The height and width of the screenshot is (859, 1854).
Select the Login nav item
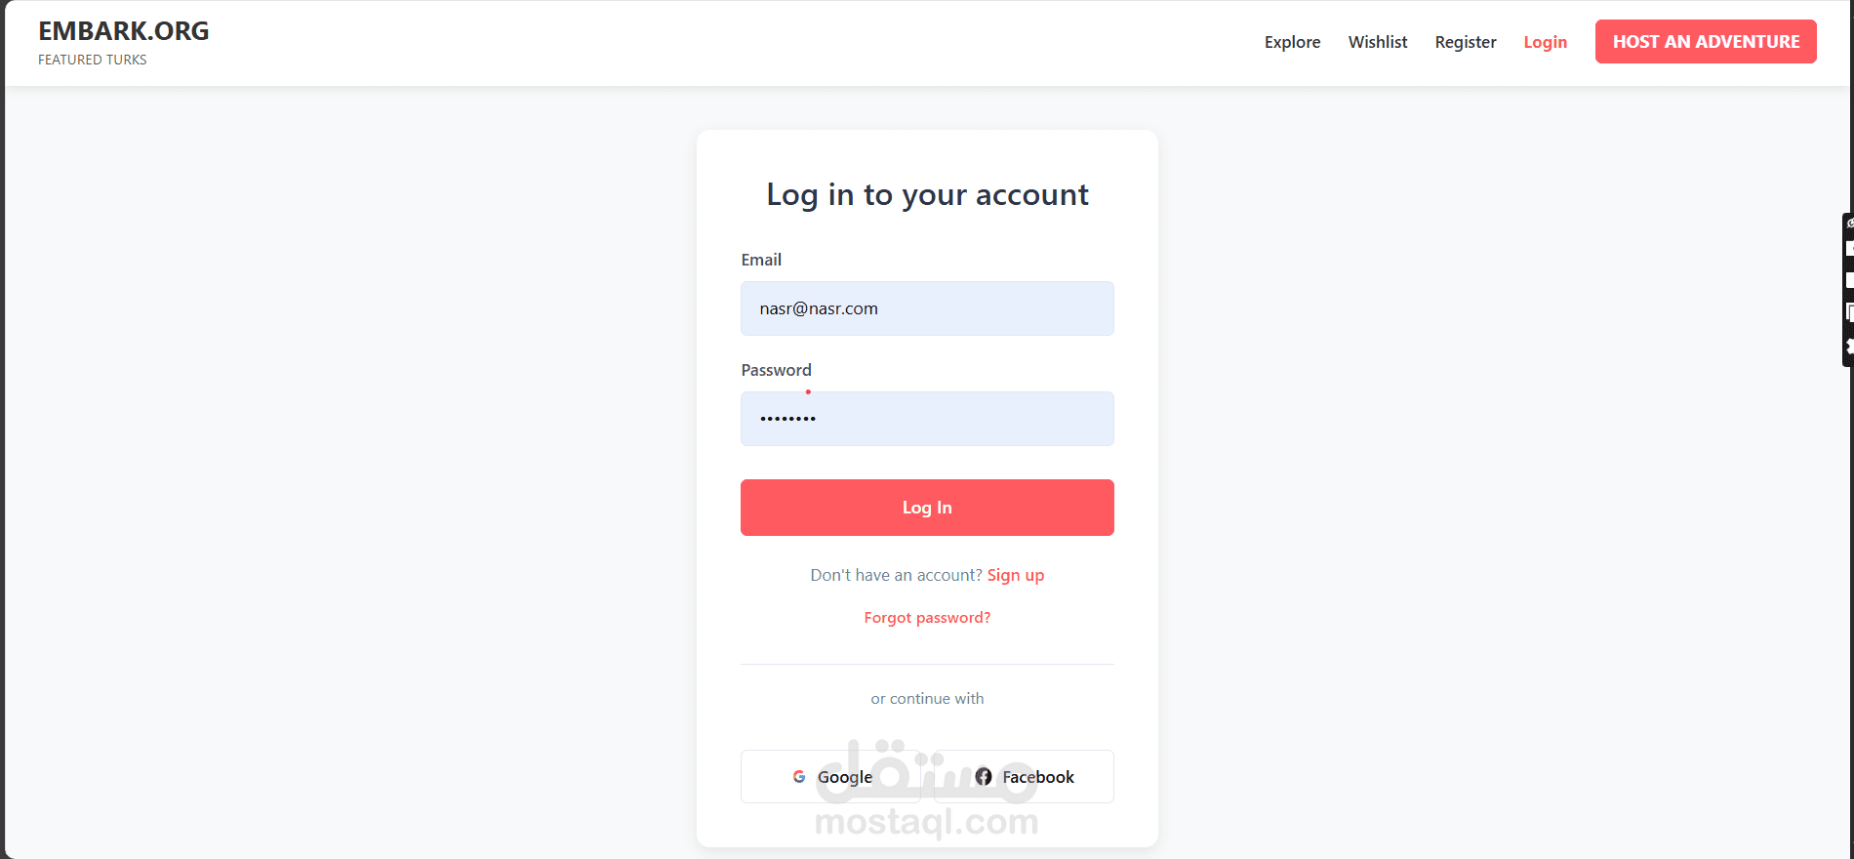[1545, 42]
